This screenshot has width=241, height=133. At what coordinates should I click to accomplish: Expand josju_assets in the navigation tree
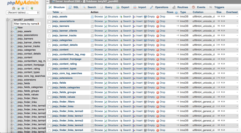[x=12, y=32]
